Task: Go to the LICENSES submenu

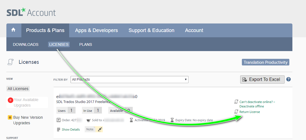Action: (x=59, y=44)
